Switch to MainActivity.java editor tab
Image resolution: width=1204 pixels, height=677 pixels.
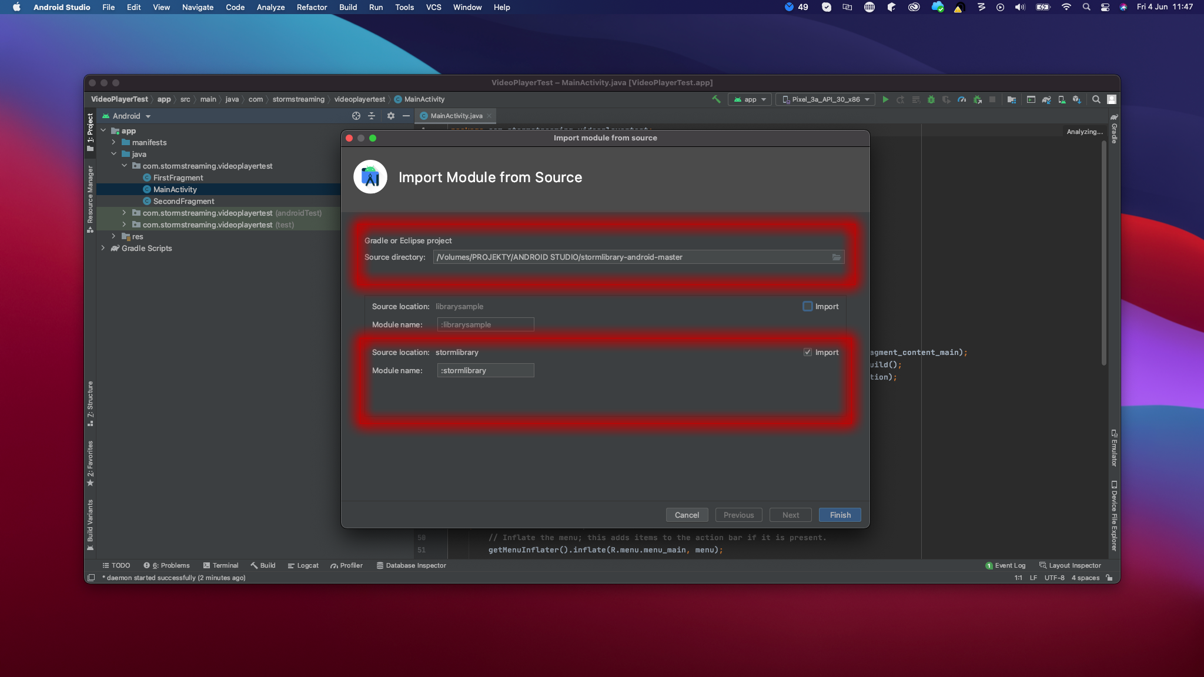coord(456,116)
